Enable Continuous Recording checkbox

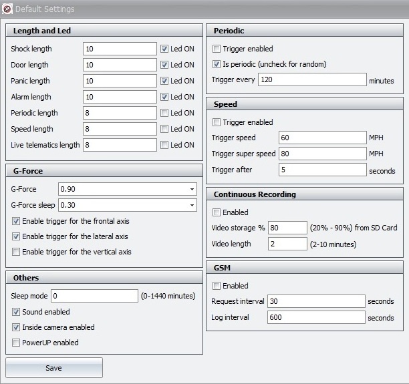point(217,212)
